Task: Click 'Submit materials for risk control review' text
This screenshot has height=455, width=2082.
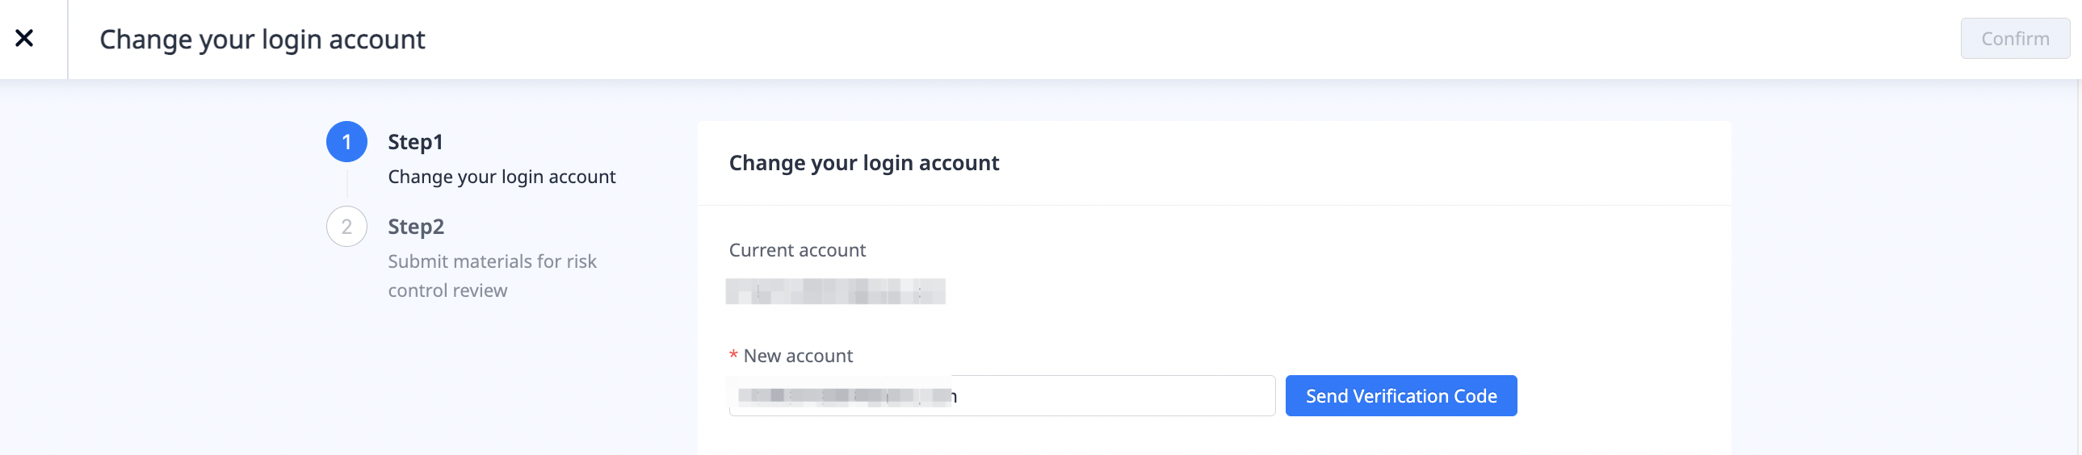Action: coord(491,275)
